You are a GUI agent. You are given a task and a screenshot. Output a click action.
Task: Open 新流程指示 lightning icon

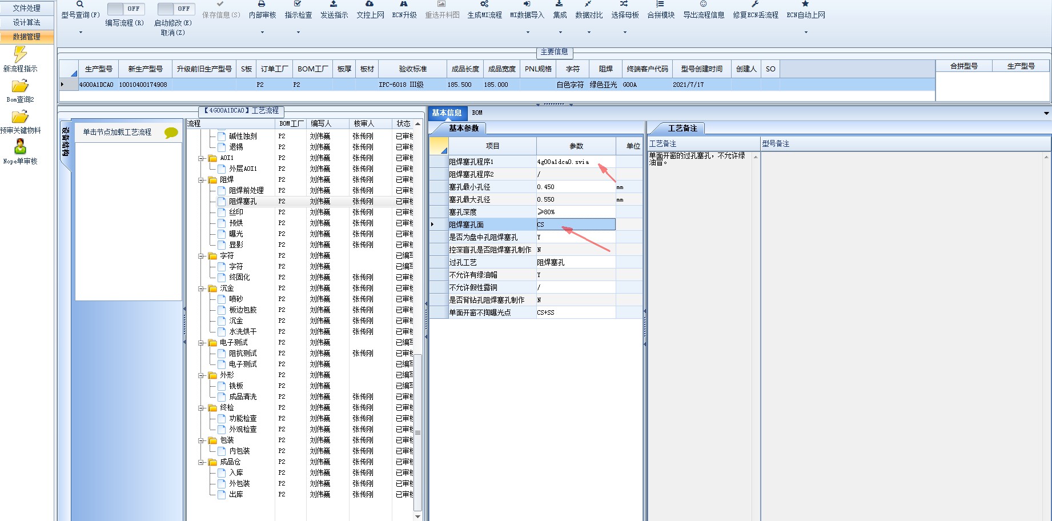pyautogui.click(x=20, y=54)
